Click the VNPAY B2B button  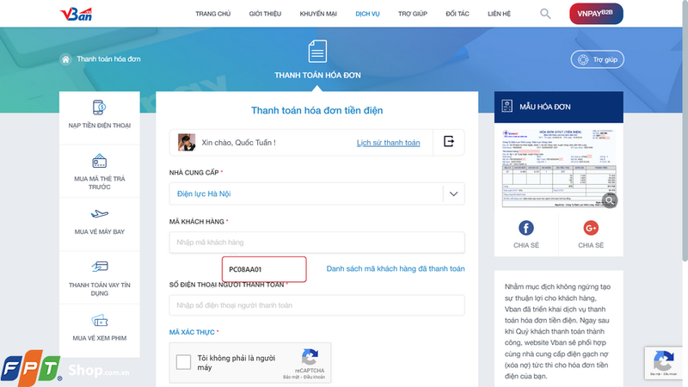click(x=596, y=14)
